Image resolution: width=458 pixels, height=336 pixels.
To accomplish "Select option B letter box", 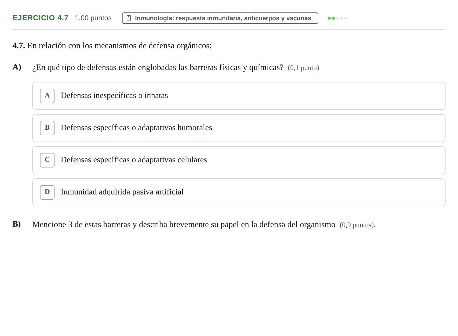I will point(47,128).
